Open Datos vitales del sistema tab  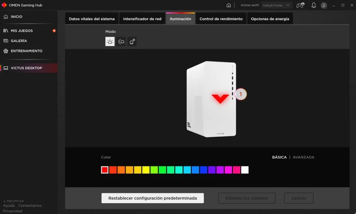click(x=92, y=19)
